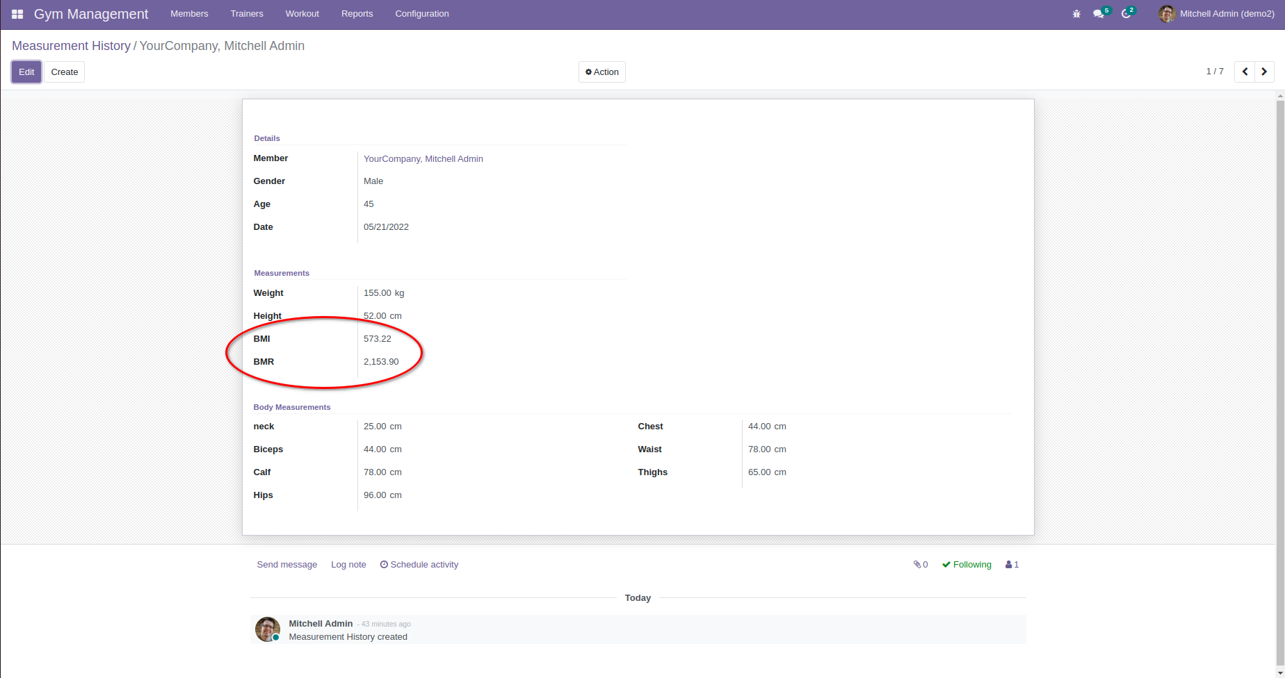Click Mitchell Admin author name in chatter
The image size is (1285, 678).
[x=321, y=624]
